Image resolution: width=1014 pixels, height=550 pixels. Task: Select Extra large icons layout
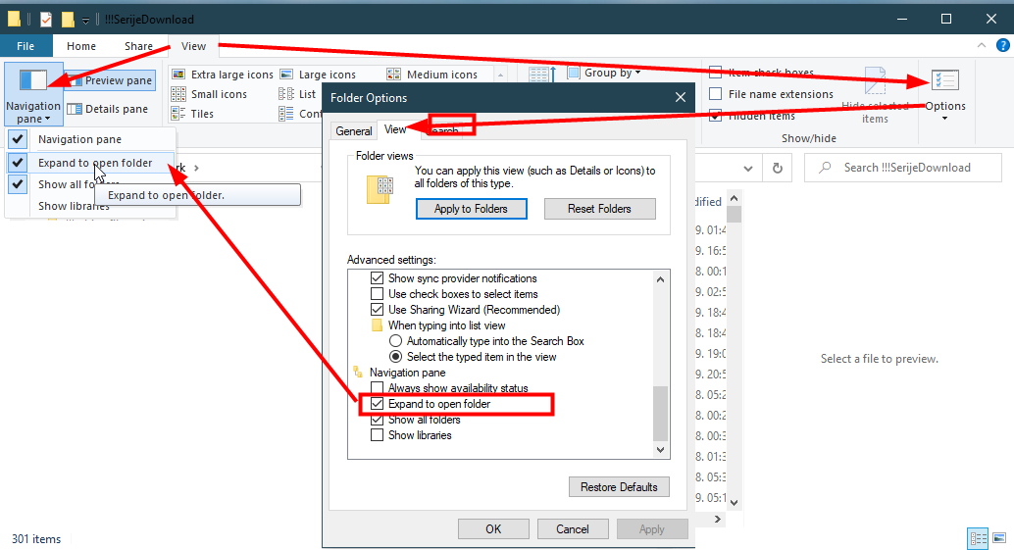click(x=222, y=75)
